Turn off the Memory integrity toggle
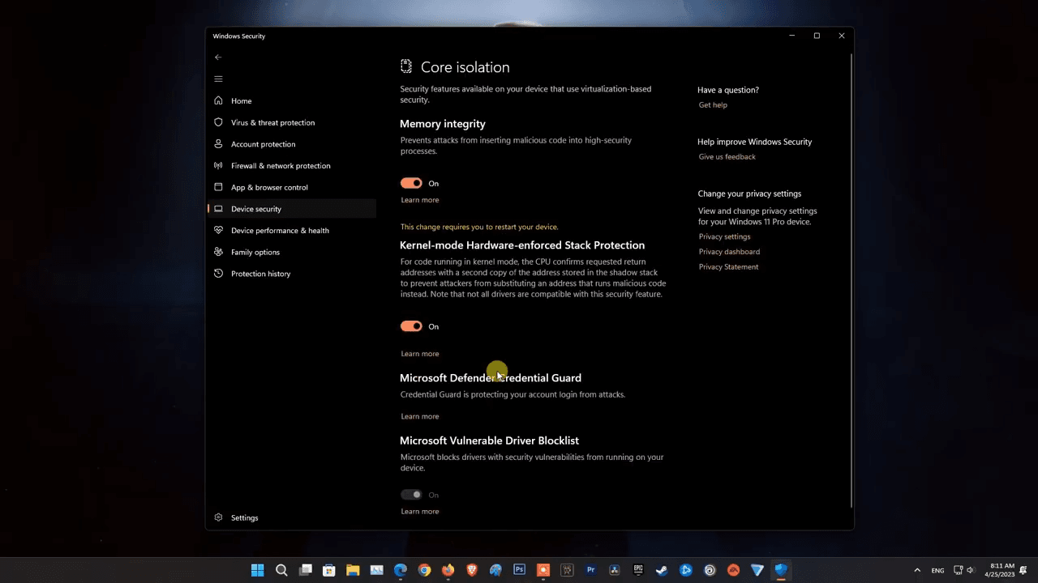Screen dimensions: 1038x583 [411, 183]
